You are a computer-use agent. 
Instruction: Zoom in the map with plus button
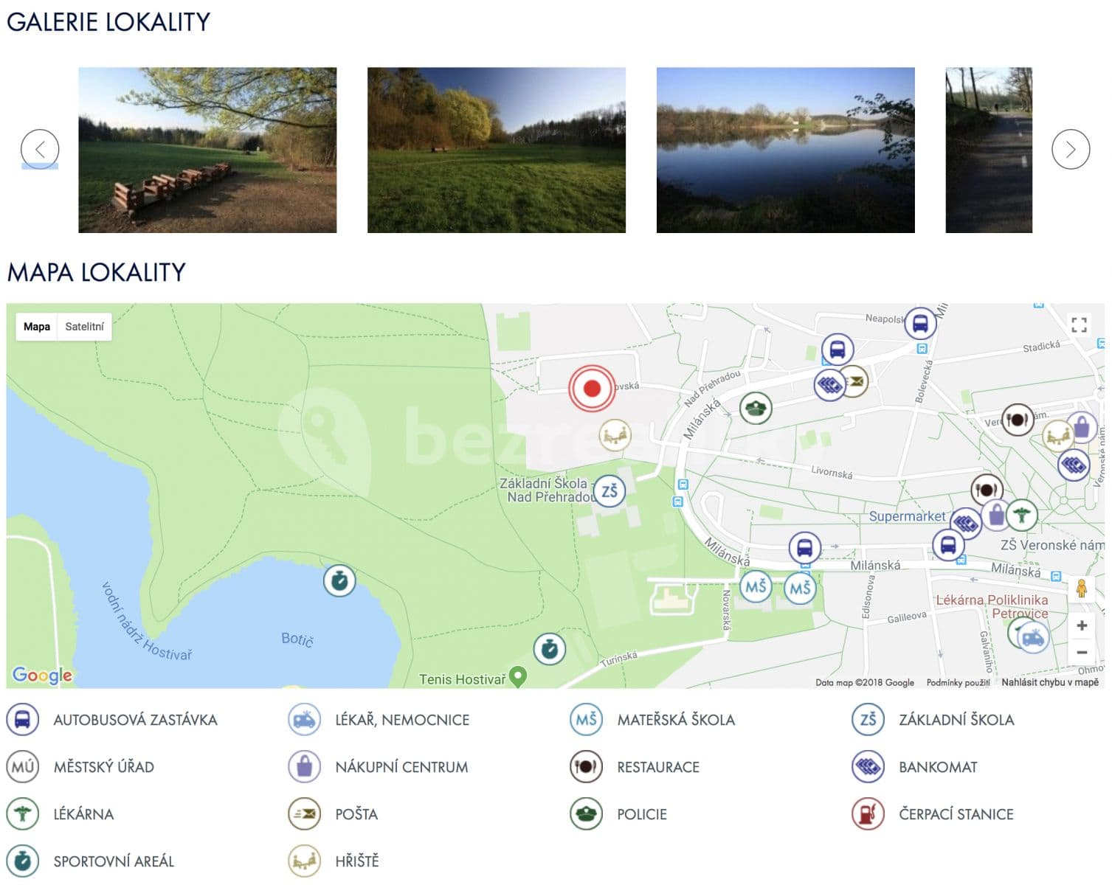point(1081,625)
